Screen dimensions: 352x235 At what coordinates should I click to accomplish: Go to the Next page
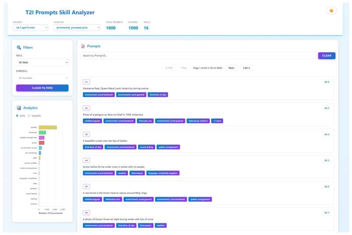coord(232,68)
